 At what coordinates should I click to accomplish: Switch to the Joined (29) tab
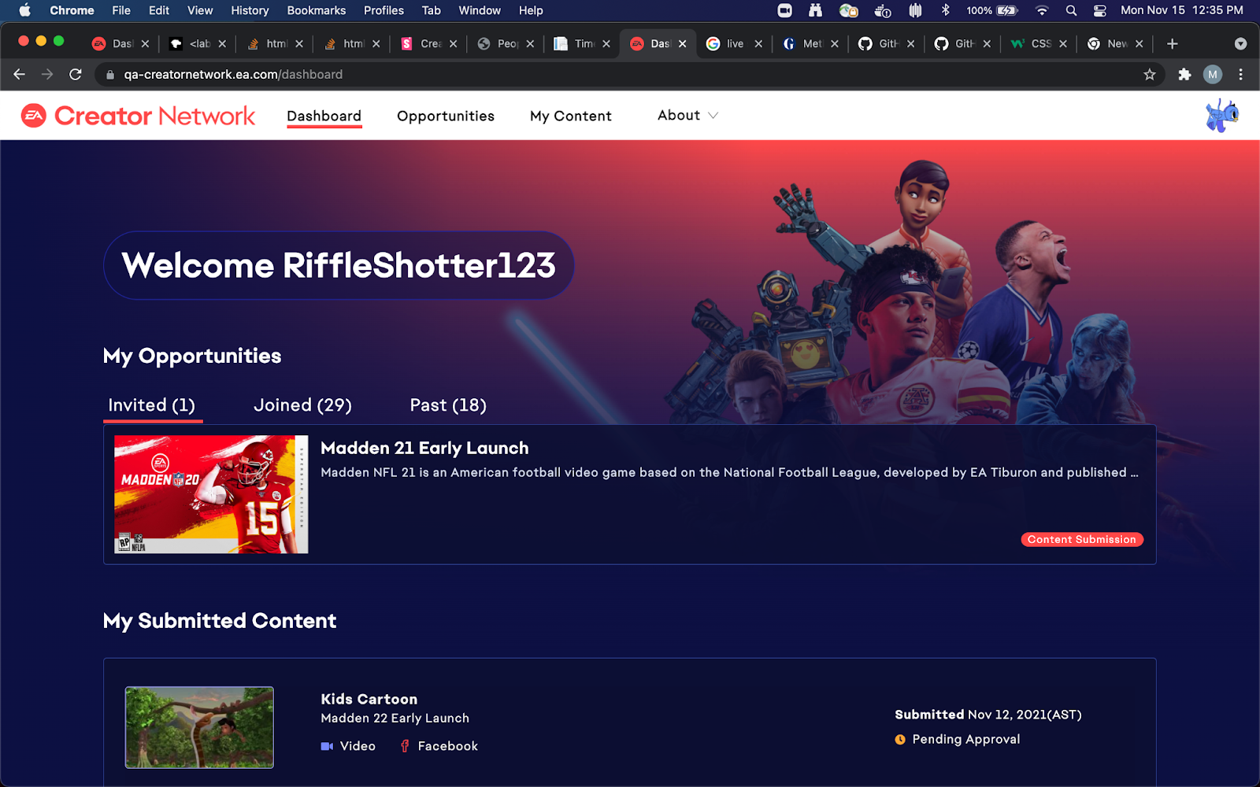(302, 405)
